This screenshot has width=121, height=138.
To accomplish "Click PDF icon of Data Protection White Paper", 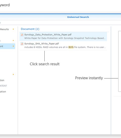I will pyautogui.click(x=22, y=35).
